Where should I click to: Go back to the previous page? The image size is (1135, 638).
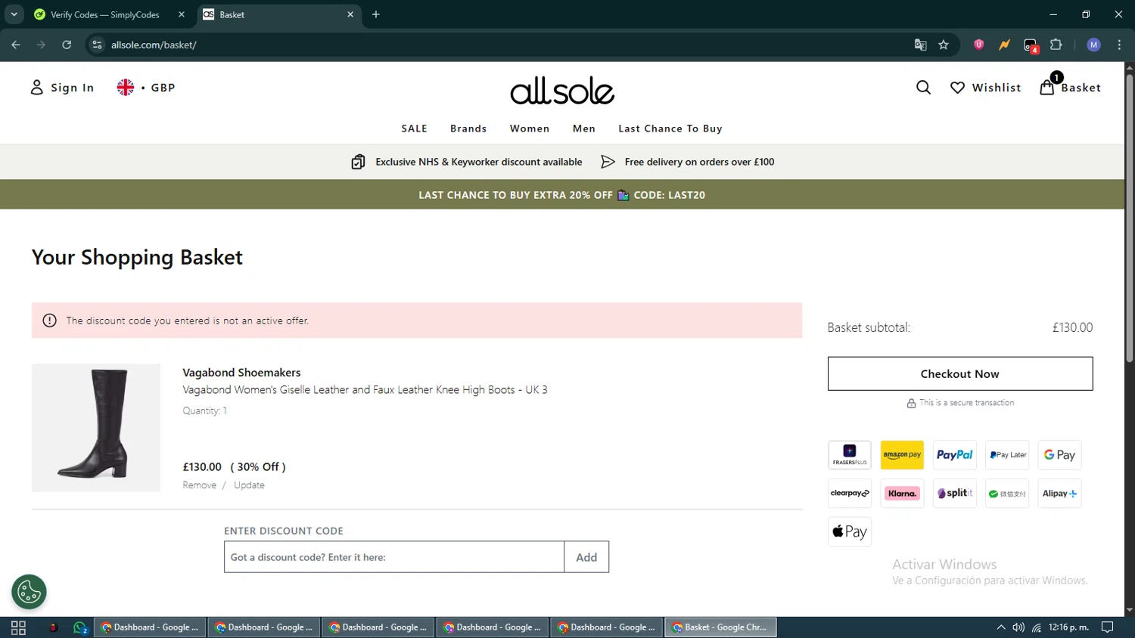click(16, 45)
